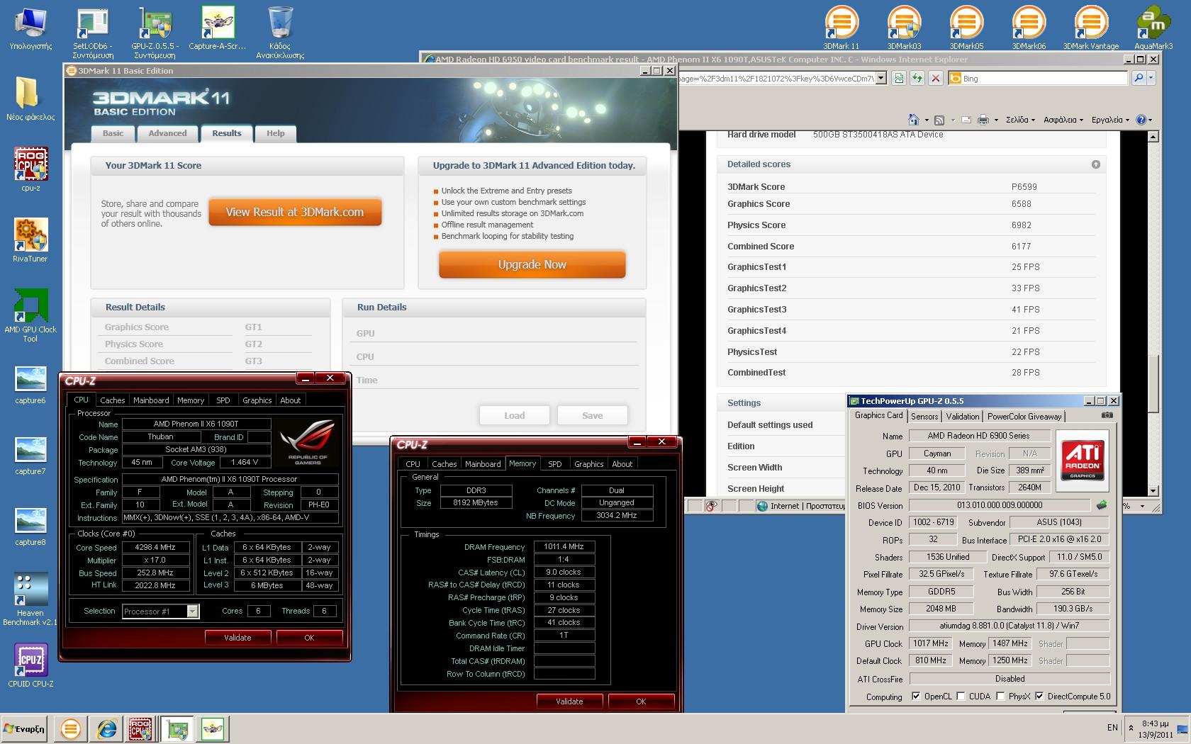Open the Ασφάλεια menu dropdown in IE

coord(1063,120)
